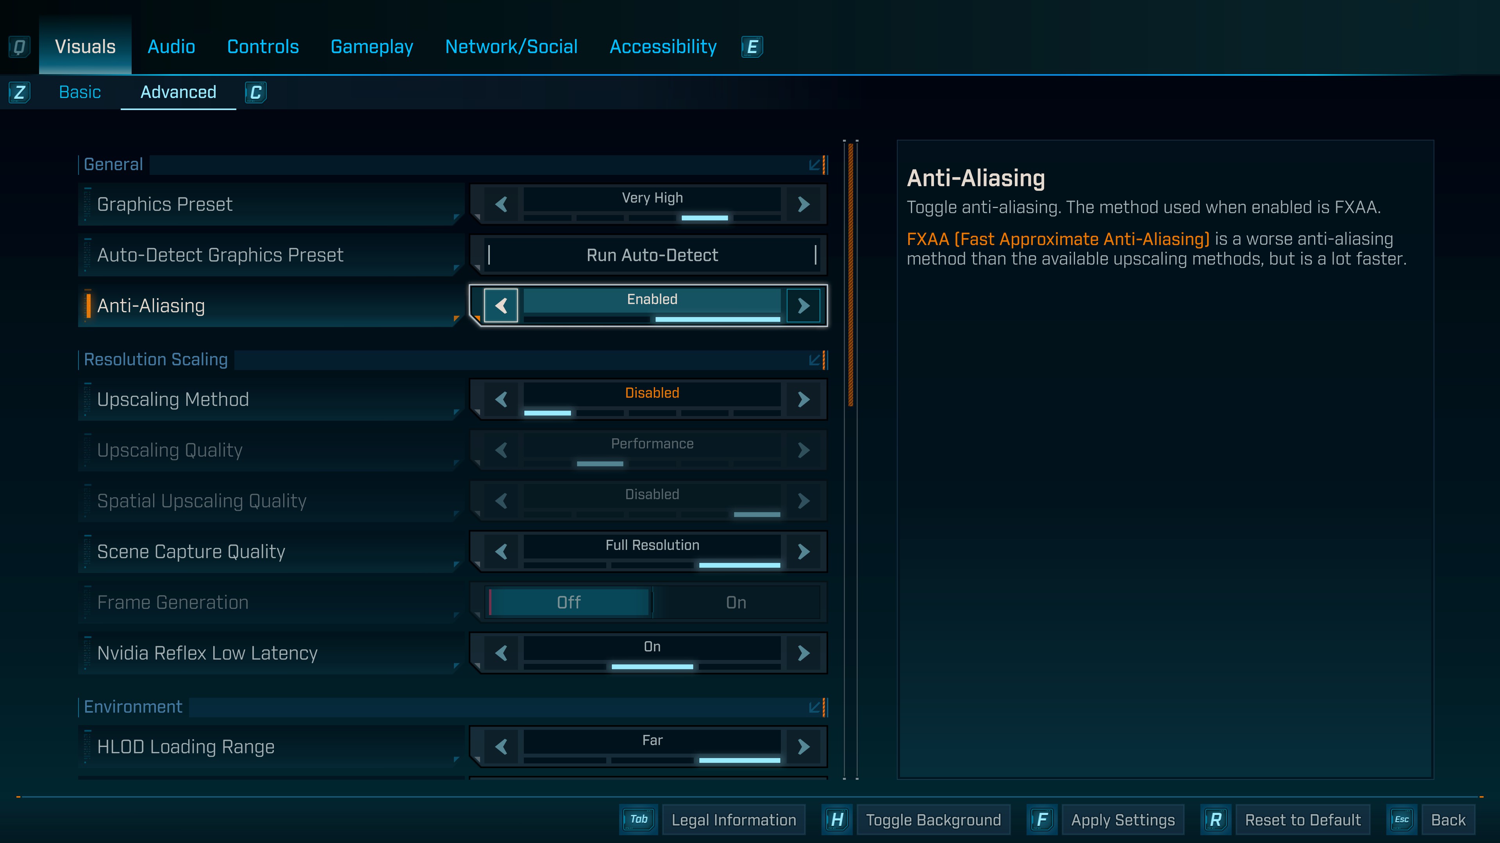The height and width of the screenshot is (843, 1500).
Task: Click the Esc key icon
Action: 1402,819
